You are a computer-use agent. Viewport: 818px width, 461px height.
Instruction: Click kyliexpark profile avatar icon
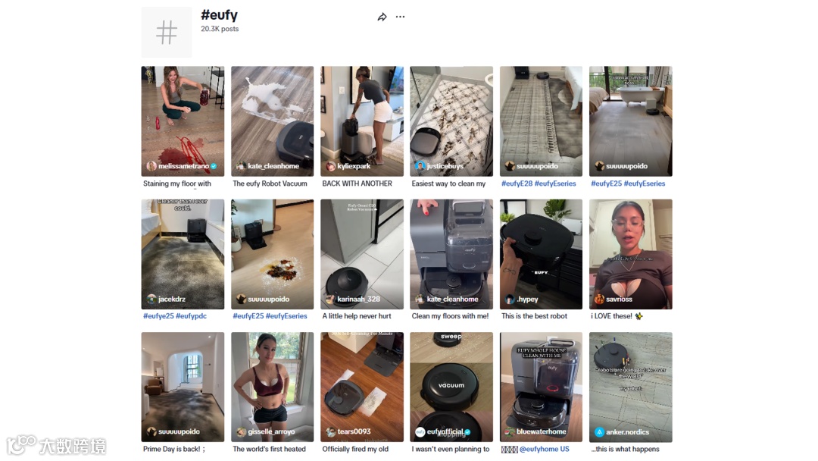[330, 166]
